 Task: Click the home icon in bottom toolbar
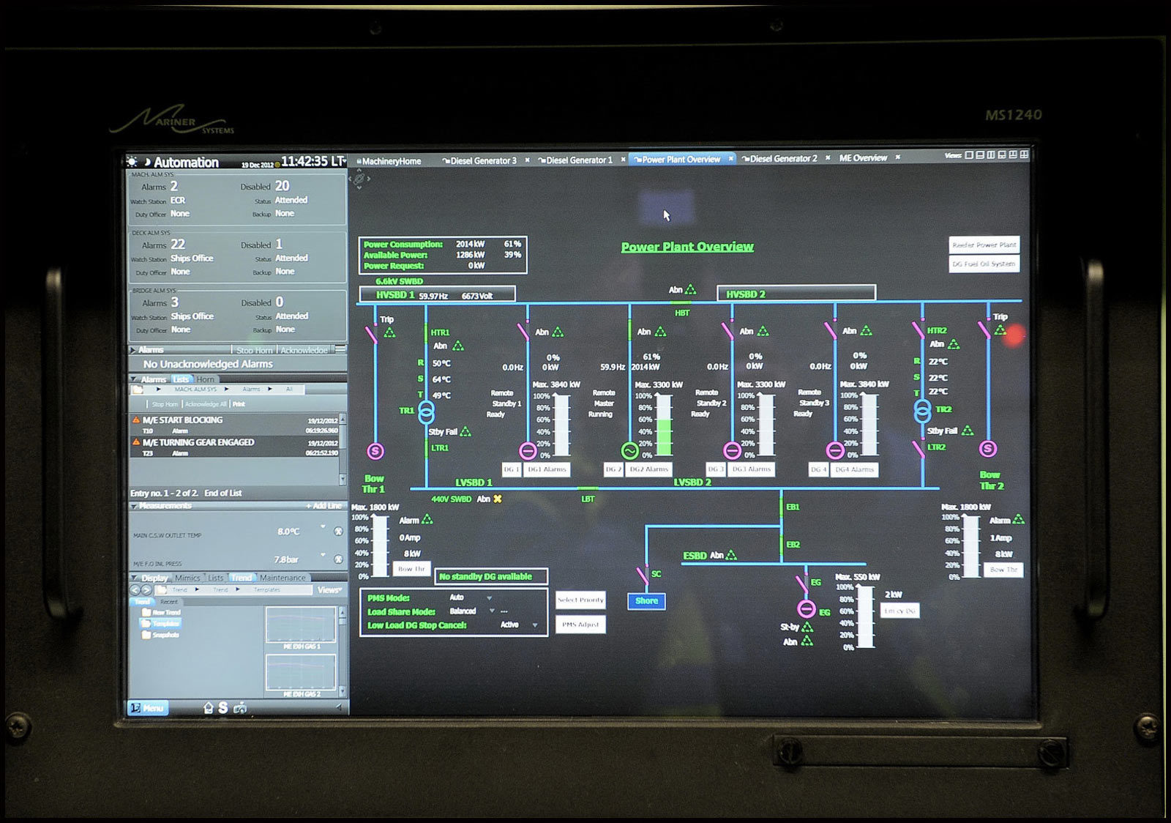click(208, 708)
